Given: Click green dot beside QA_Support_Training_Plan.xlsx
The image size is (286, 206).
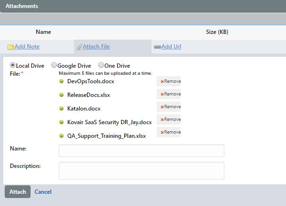Looking at the screenshot, I should coord(61,135).
